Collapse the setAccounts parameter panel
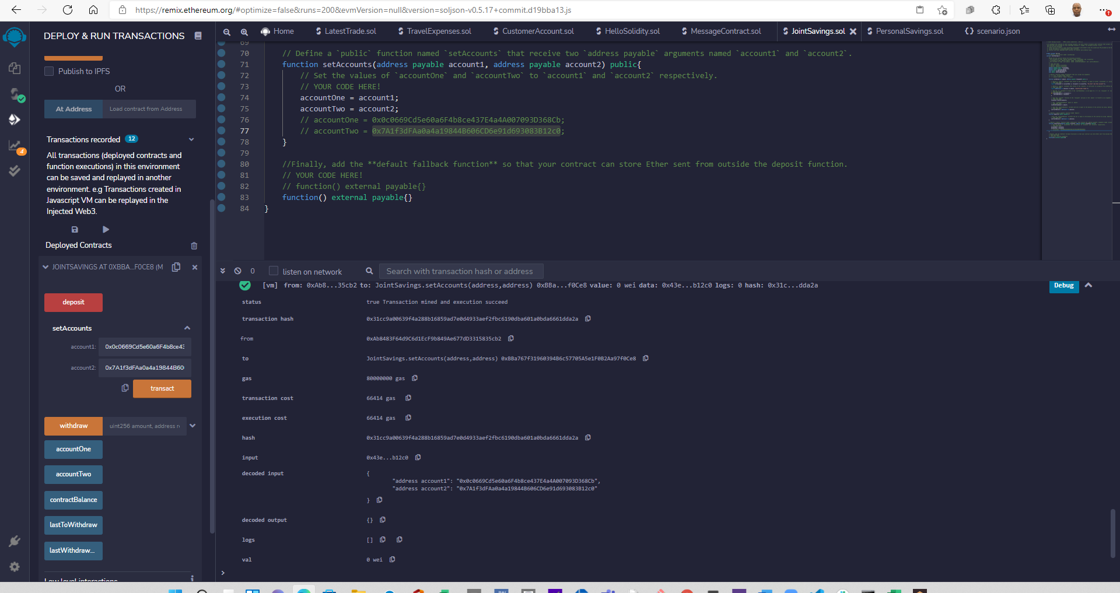 pos(187,328)
